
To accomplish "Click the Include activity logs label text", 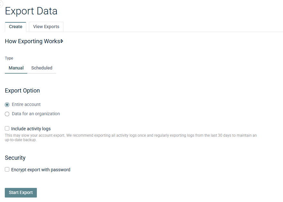I will tap(31, 129).
